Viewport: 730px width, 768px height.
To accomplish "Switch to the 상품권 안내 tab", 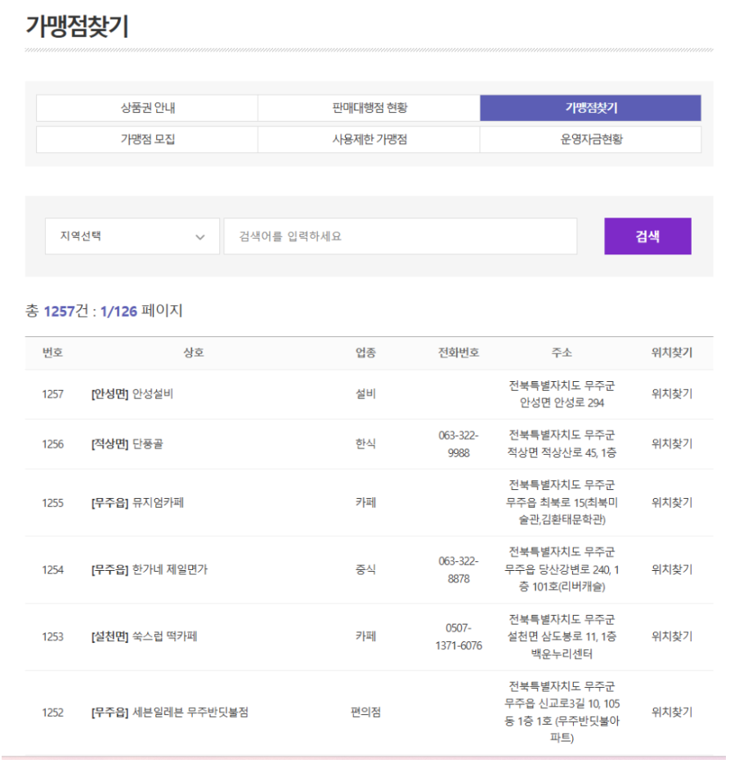I will click(x=147, y=108).
